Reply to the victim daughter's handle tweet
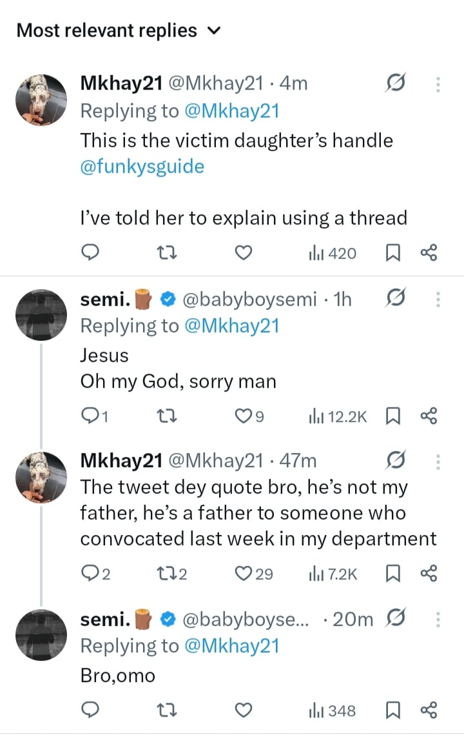 [x=92, y=254]
